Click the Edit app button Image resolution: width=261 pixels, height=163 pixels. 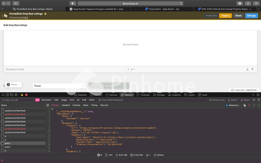[x=251, y=16]
